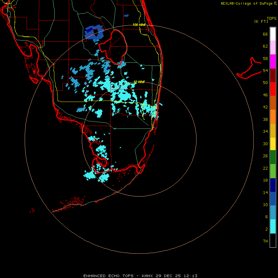Pick the cyan legend swatch

click(x=273, y=226)
